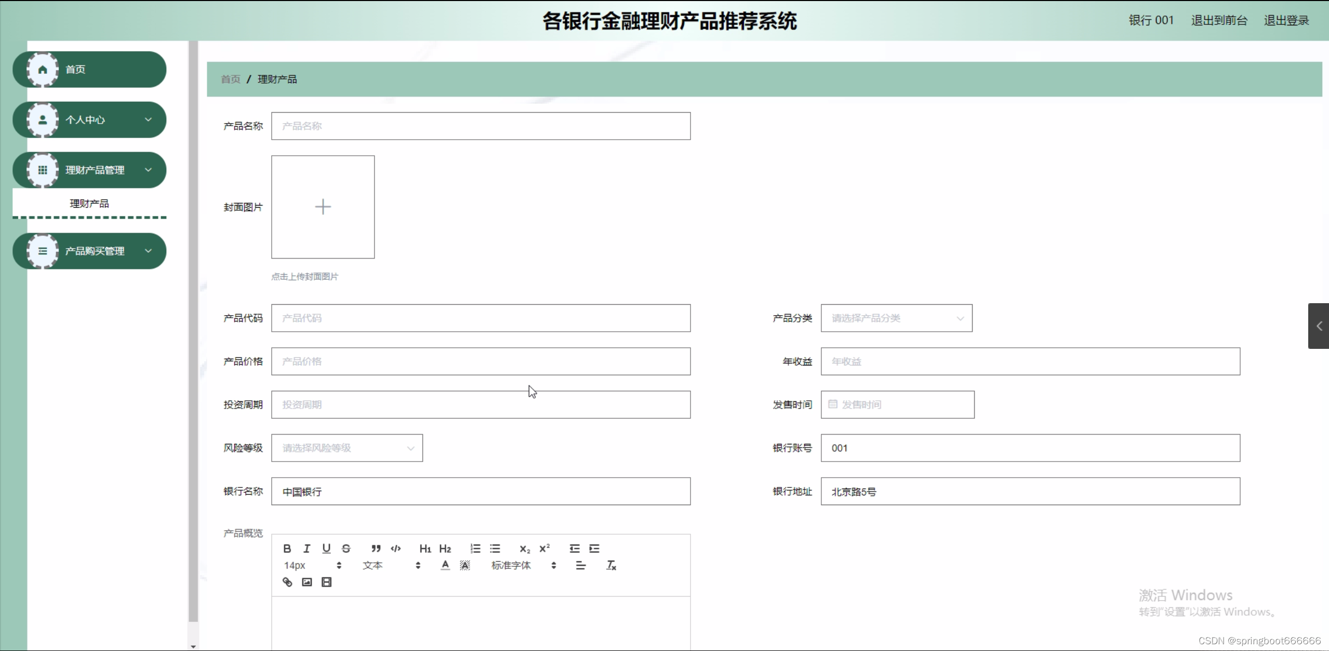Click 退出登录 link
The height and width of the screenshot is (651, 1329).
pyautogui.click(x=1286, y=20)
